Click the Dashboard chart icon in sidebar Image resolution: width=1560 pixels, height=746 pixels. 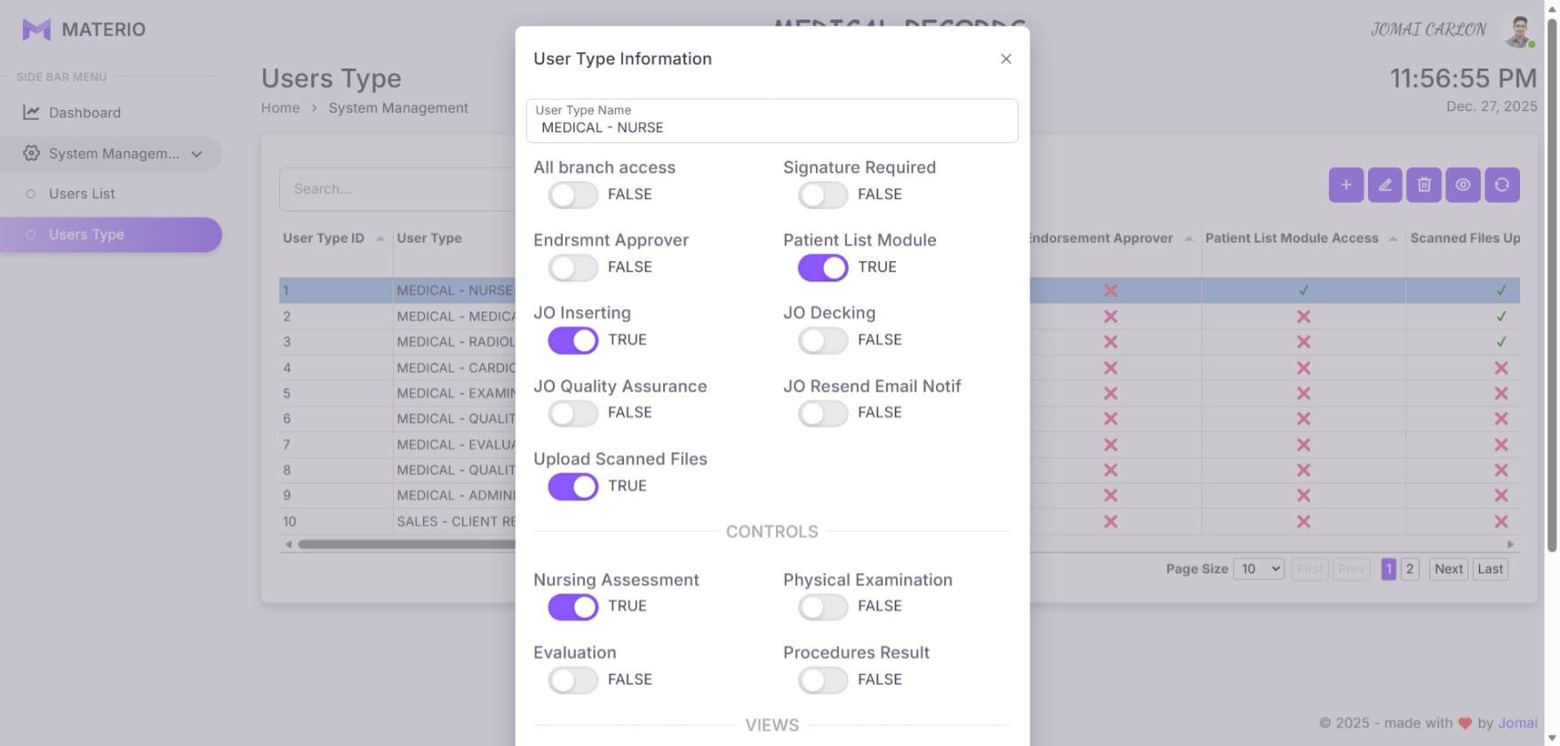[31, 113]
